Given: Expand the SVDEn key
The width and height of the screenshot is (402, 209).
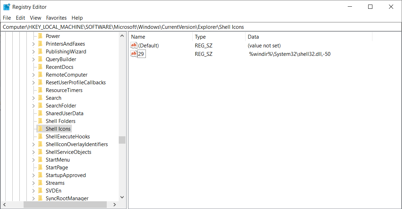Looking at the screenshot, I should [33, 191].
